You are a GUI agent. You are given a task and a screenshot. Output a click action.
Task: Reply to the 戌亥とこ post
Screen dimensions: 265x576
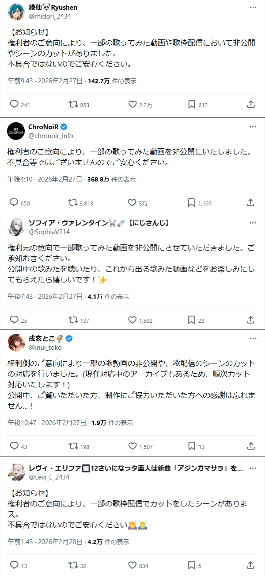click(x=14, y=446)
